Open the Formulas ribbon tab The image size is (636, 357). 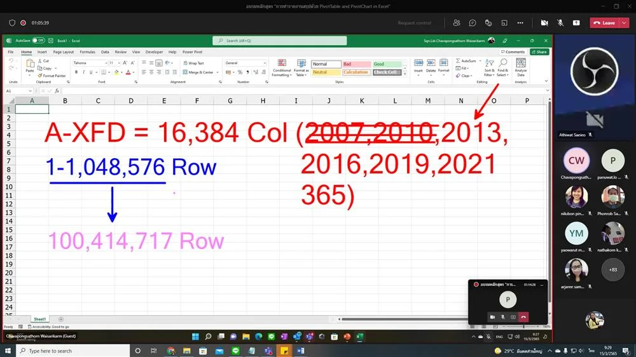click(x=87, y=52)
